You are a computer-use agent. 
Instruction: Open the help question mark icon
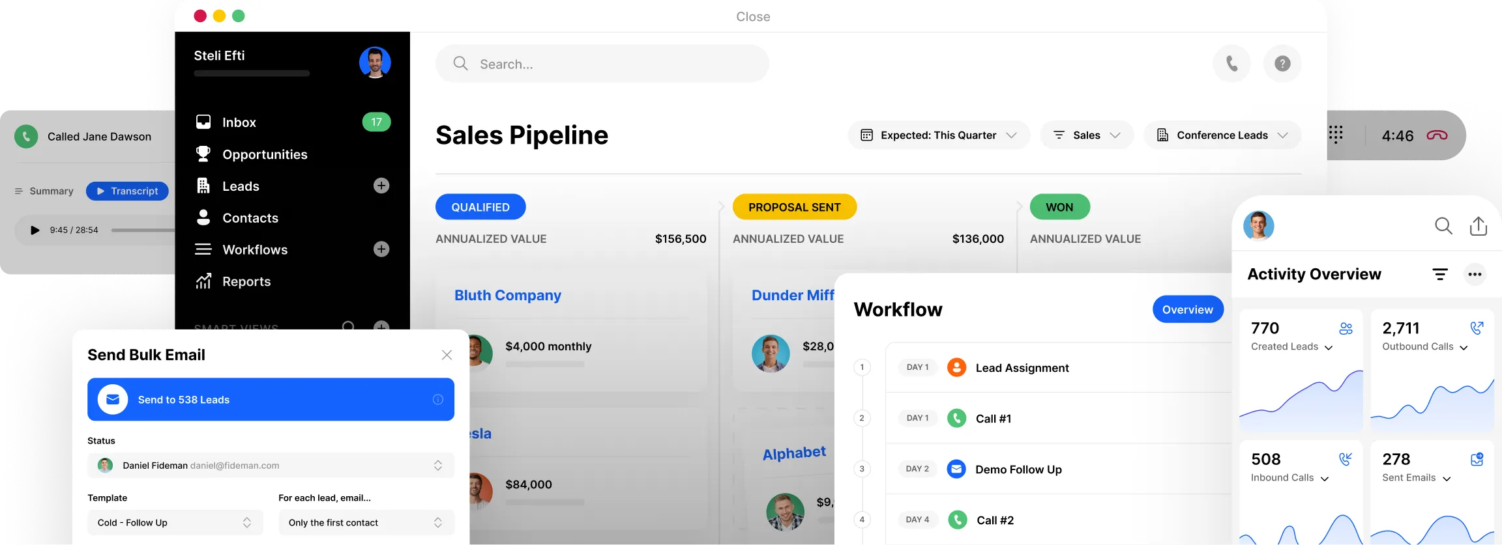pos(1282,64)
